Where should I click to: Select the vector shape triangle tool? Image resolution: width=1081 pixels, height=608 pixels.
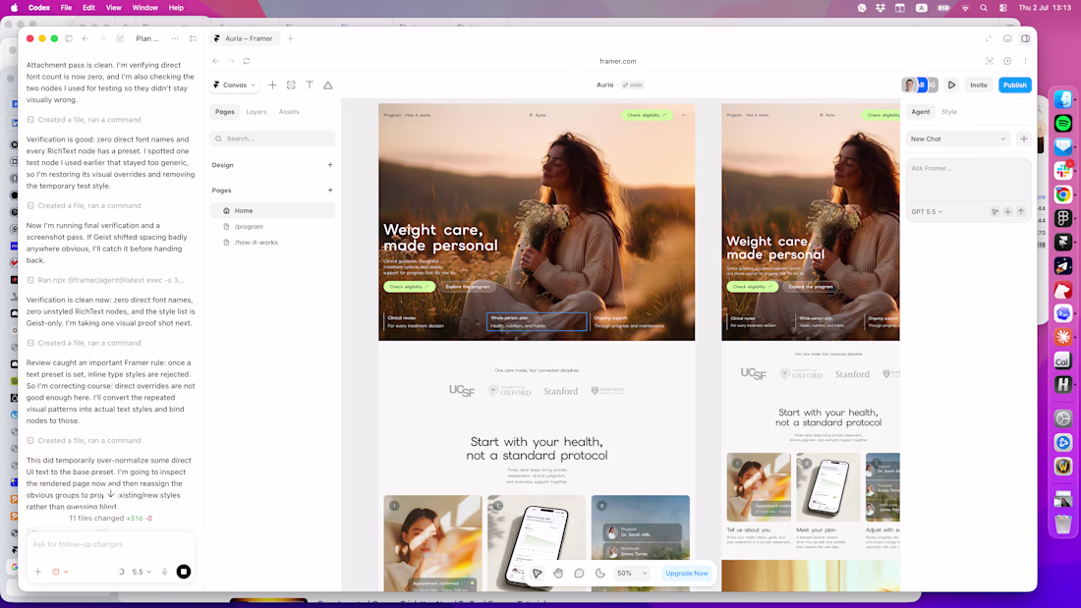[328, 84]
